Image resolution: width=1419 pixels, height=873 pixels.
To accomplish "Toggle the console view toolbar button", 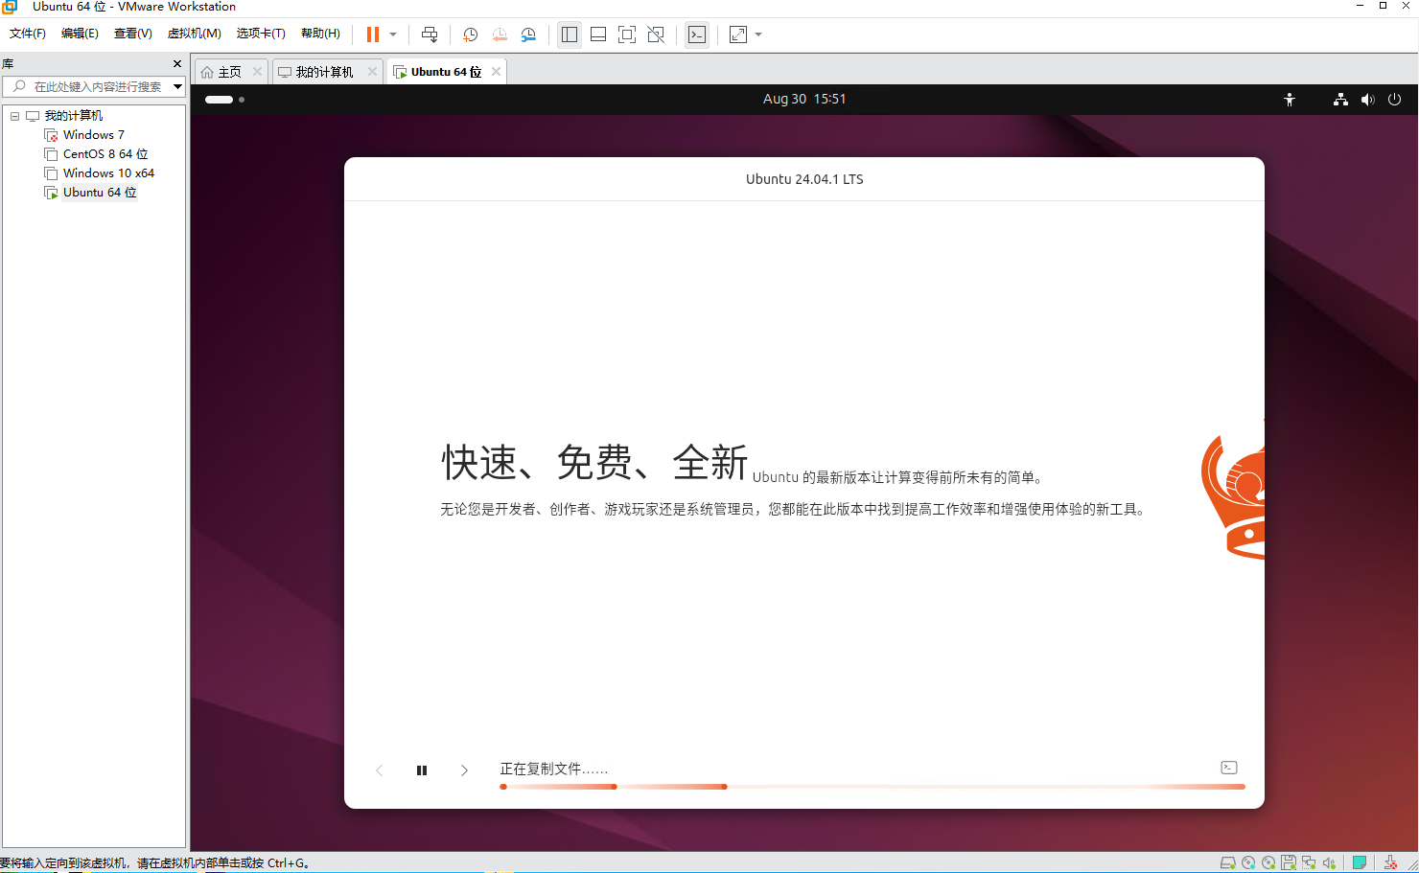I will (x=697, y=34).
